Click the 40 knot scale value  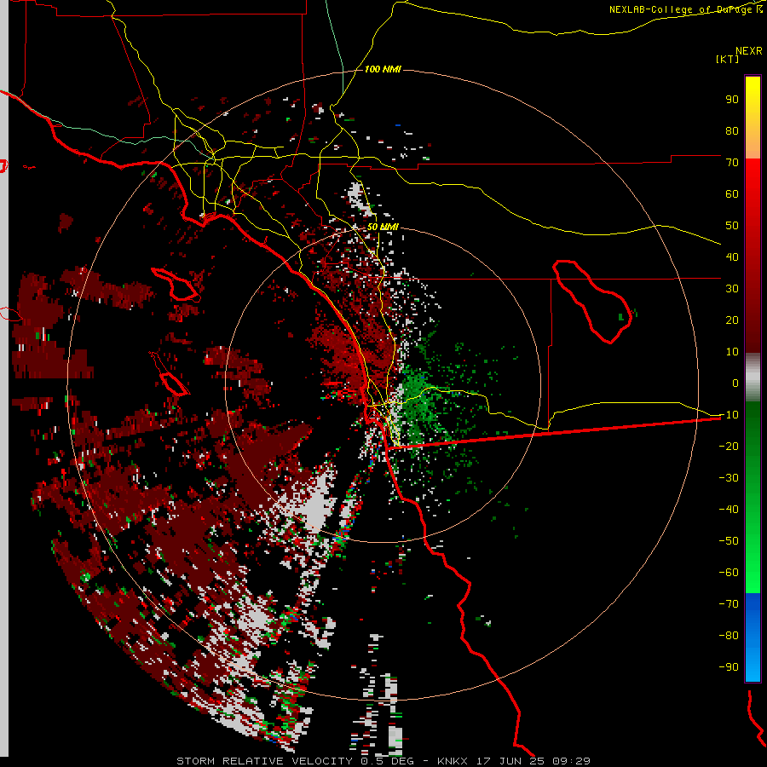tap(732, 257)
